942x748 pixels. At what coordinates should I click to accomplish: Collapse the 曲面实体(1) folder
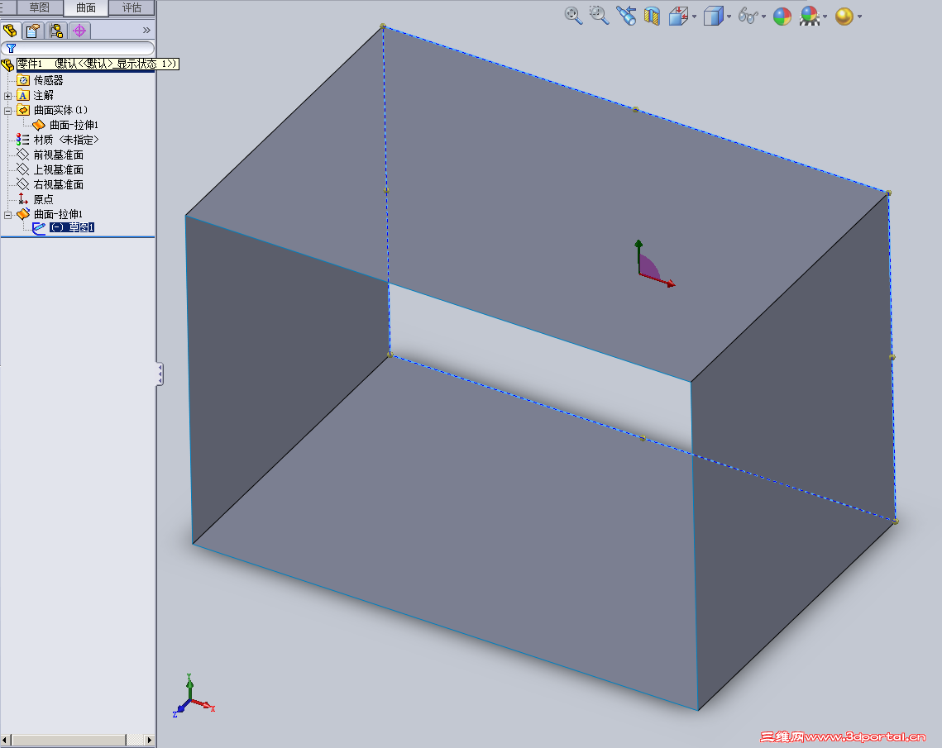[x=7, y=111]
